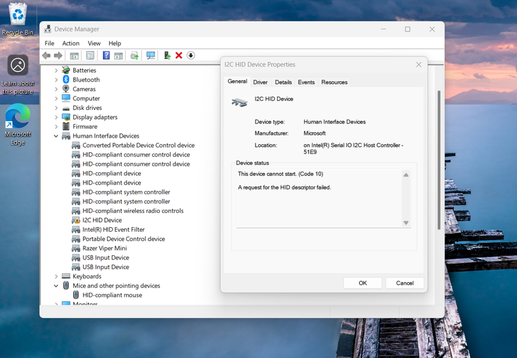Screen dimensions: 517x358
Task: Expand the Display adapters category
Action: (56, 117)
